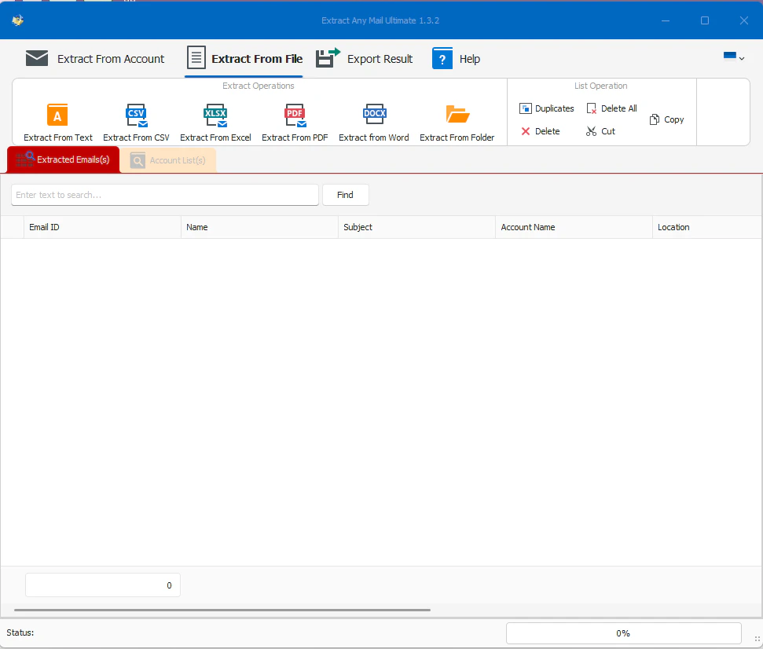Click the search text field

(165, 195)
